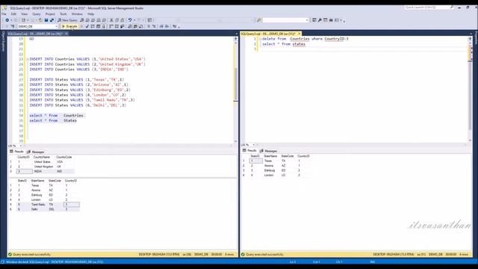Close the right yellow SQLQuery tab

pos(299,34)
